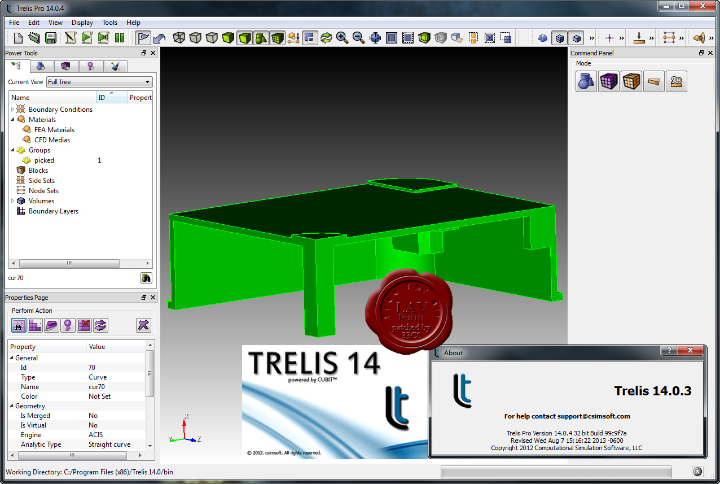Click the purple refresh arrows action icon
This screenshot has width=720, height=484.
click(100, 325)
